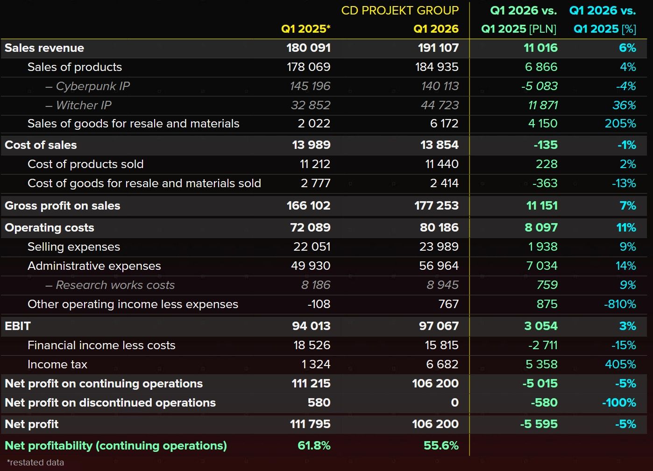Click Operating costs Q1 2025 value 72 089
The image size is (653, 471).
point(310,228)
